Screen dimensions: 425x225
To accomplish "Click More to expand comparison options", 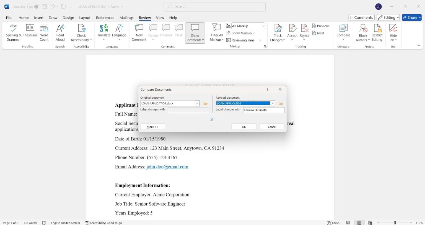I will [x=152, y=127].
